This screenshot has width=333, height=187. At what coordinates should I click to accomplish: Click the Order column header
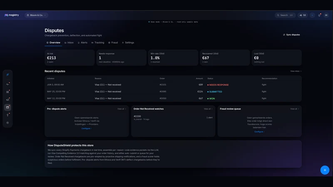[162, 79]
